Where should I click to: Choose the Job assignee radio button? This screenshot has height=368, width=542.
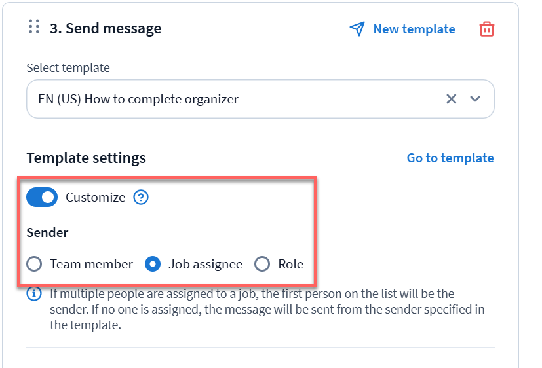(152, 264)
